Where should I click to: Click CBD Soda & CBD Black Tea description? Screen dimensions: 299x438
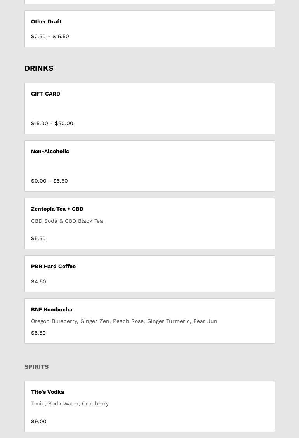pos(67,221)
